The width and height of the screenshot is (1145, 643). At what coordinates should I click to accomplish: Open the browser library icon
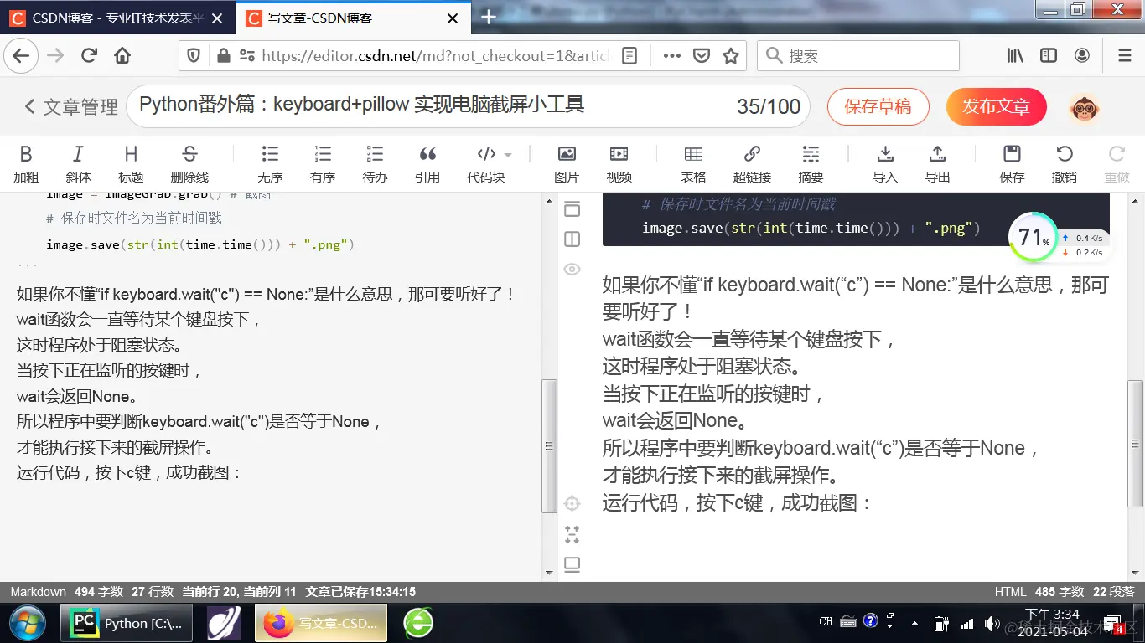tap(1016, 56)
